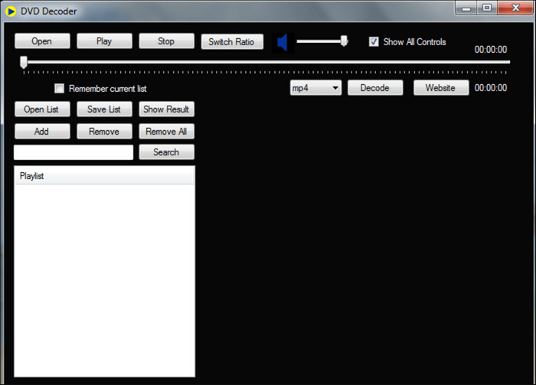Maximize the DVD Decoder window
The width and height of the screenshot is (536, 385).
pyautogui.click(x=487, y=8)
